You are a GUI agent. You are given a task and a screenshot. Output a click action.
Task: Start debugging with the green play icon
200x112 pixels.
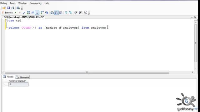tap(15, 13)
